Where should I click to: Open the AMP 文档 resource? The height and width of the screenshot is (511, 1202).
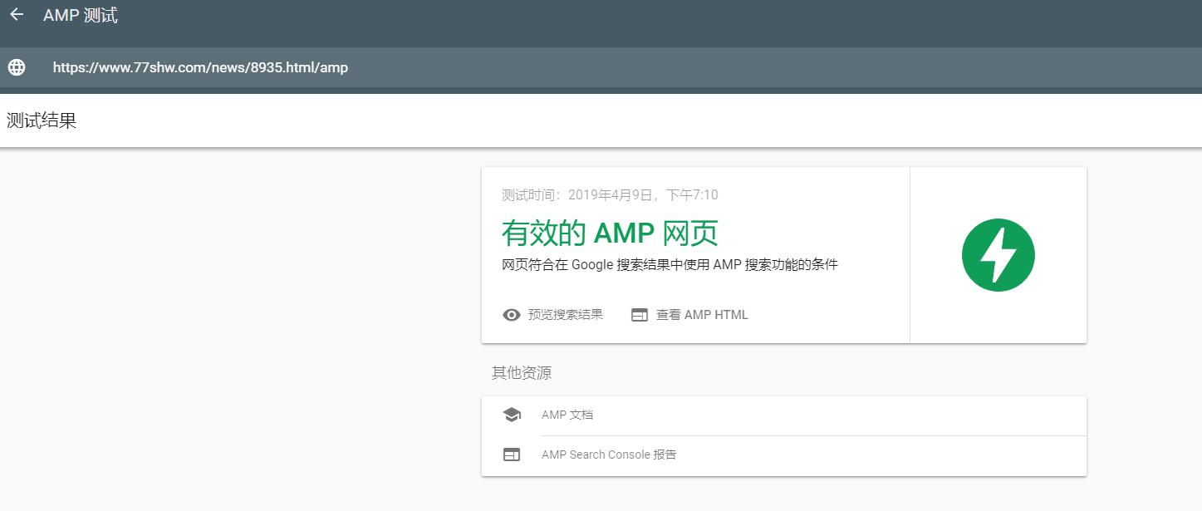(567, 415)
